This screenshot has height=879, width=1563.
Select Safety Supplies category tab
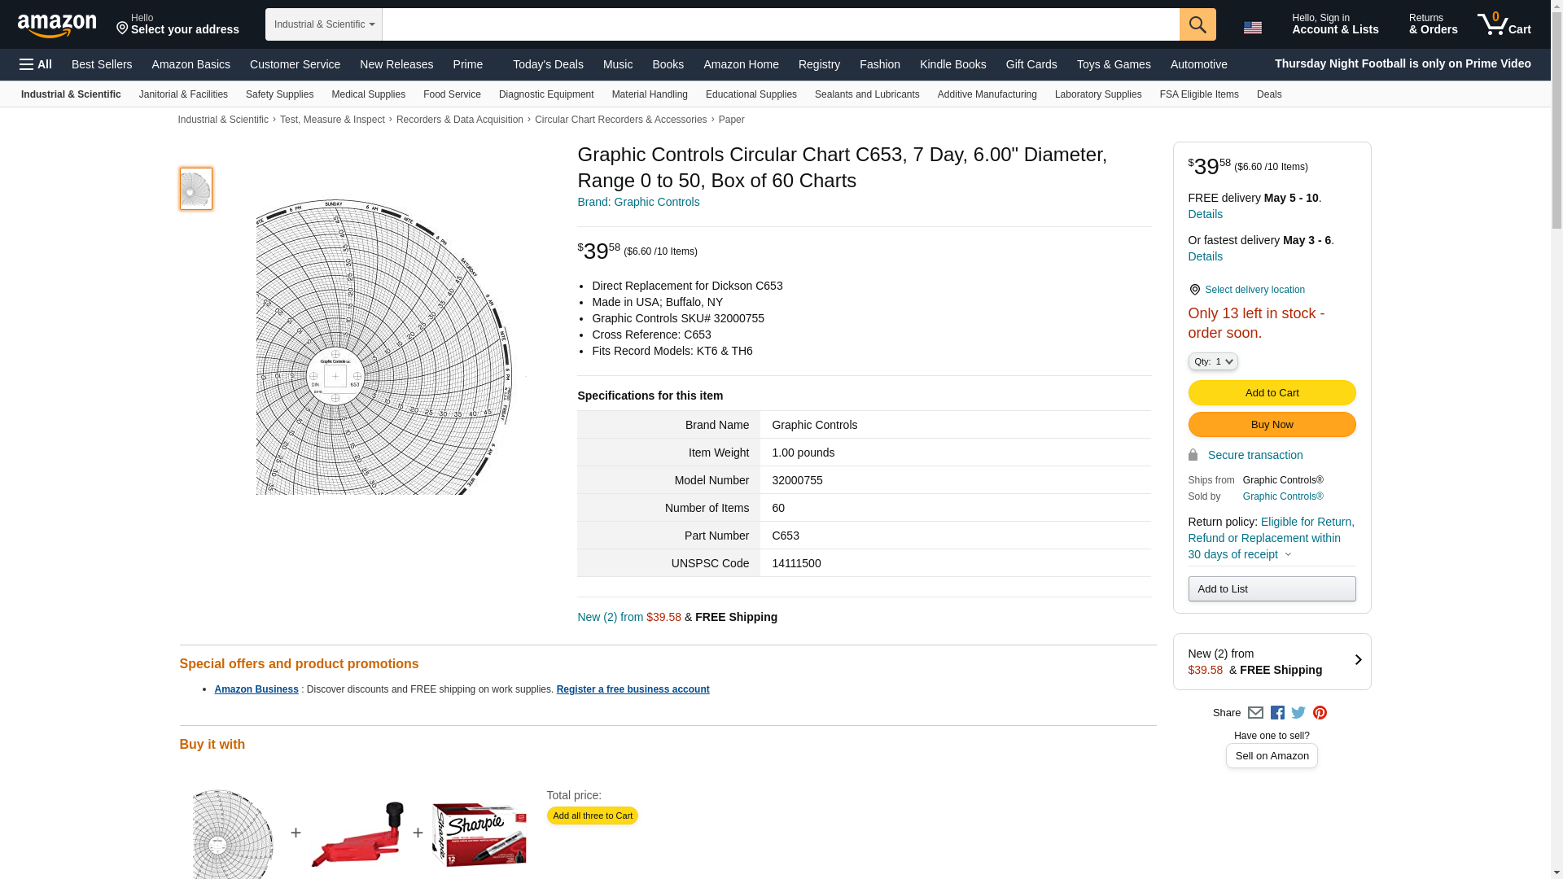279,94
